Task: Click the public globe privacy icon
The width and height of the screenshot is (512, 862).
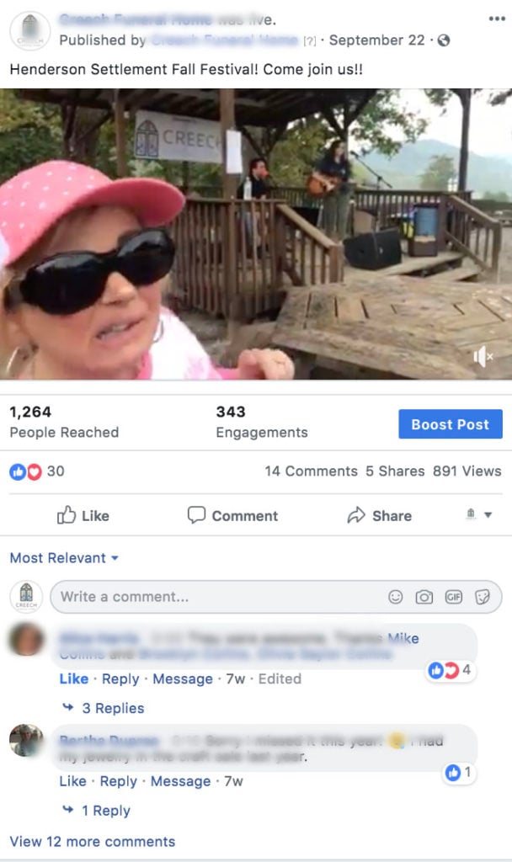Action: point(444,40)
